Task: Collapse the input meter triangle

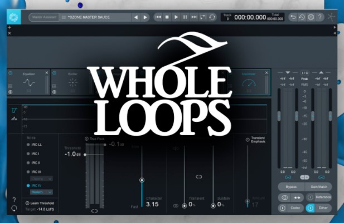Action: coord(288,72)
